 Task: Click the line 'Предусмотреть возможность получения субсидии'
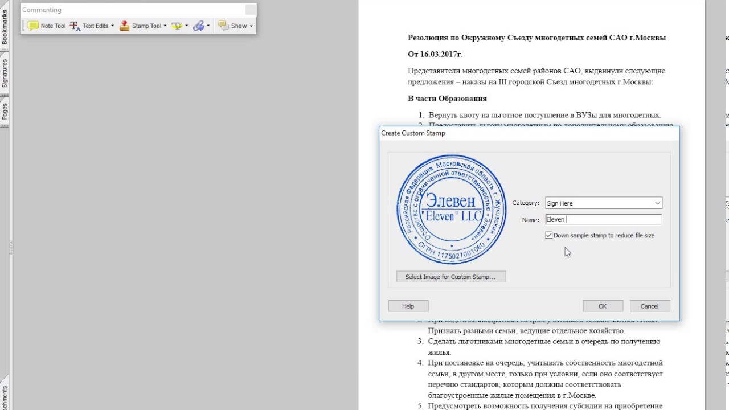(x=545, y=406)
